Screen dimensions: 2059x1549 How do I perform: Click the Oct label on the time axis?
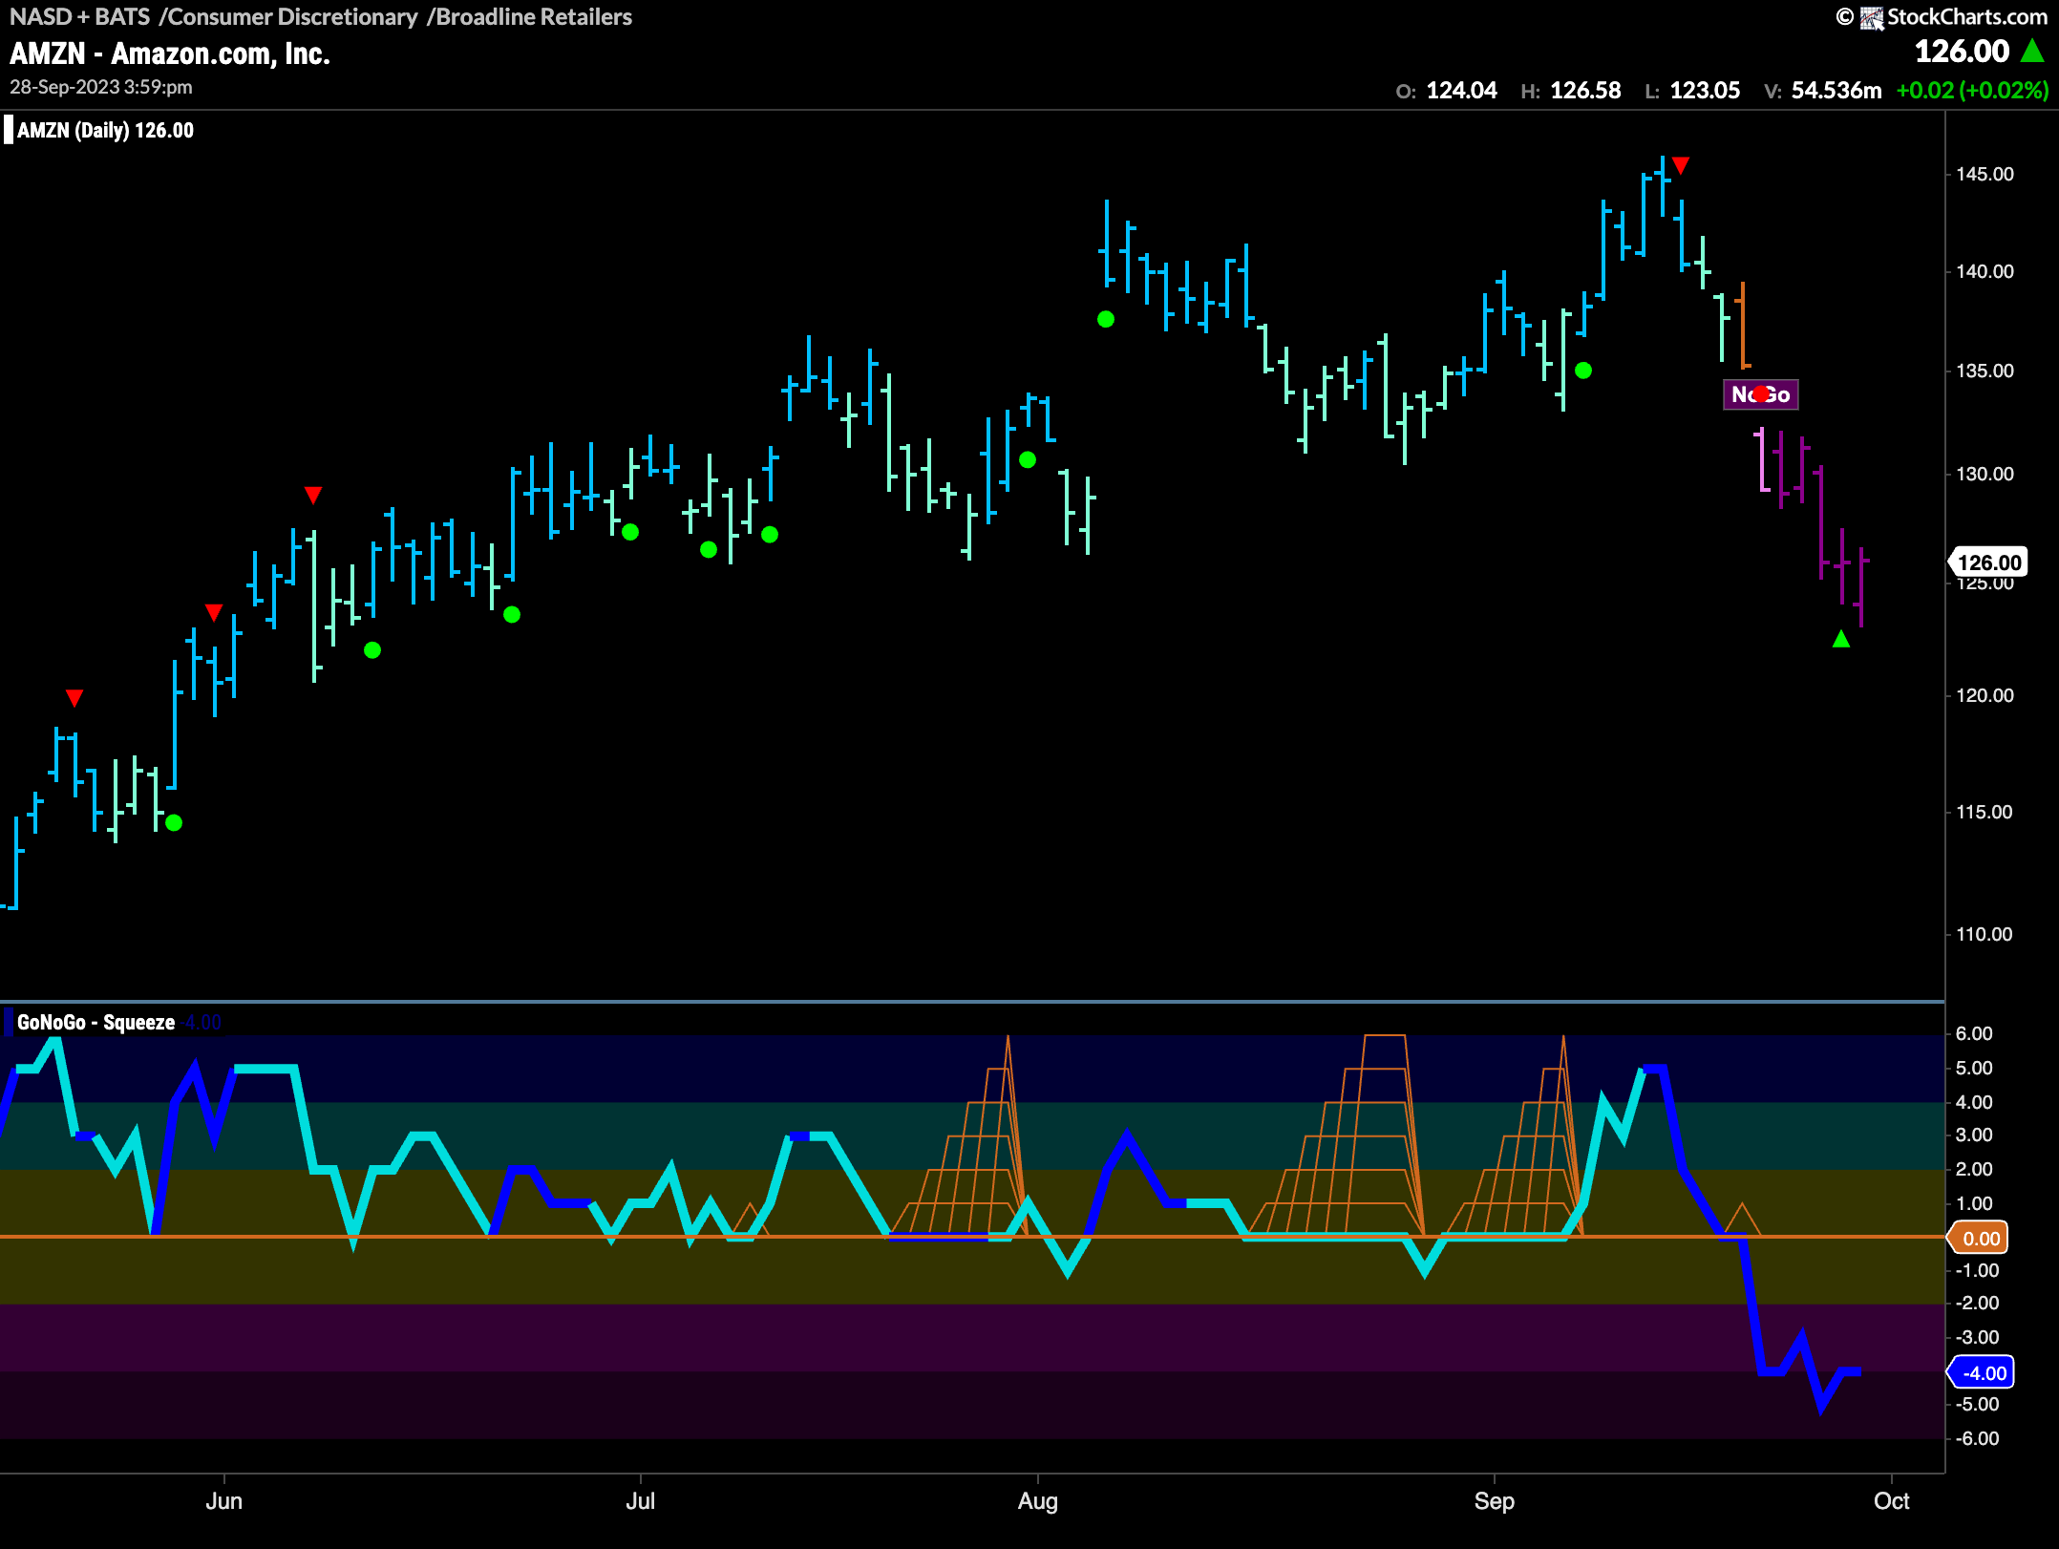pyautogui.click(x=1892, y=1500)
